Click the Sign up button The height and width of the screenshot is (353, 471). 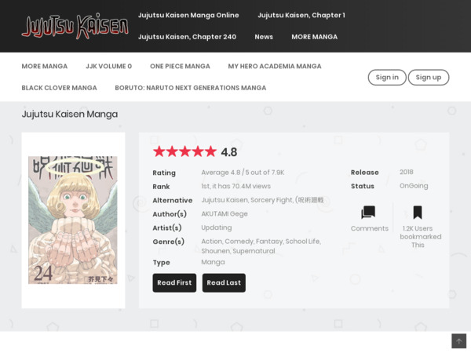point(429,78)
